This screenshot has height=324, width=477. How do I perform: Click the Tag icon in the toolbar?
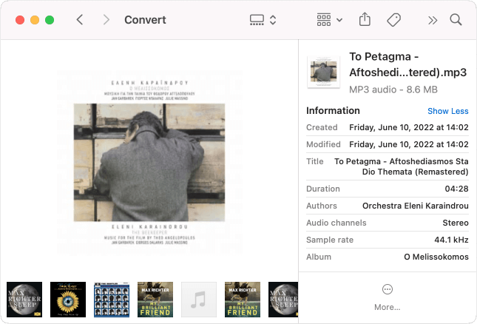393,20
